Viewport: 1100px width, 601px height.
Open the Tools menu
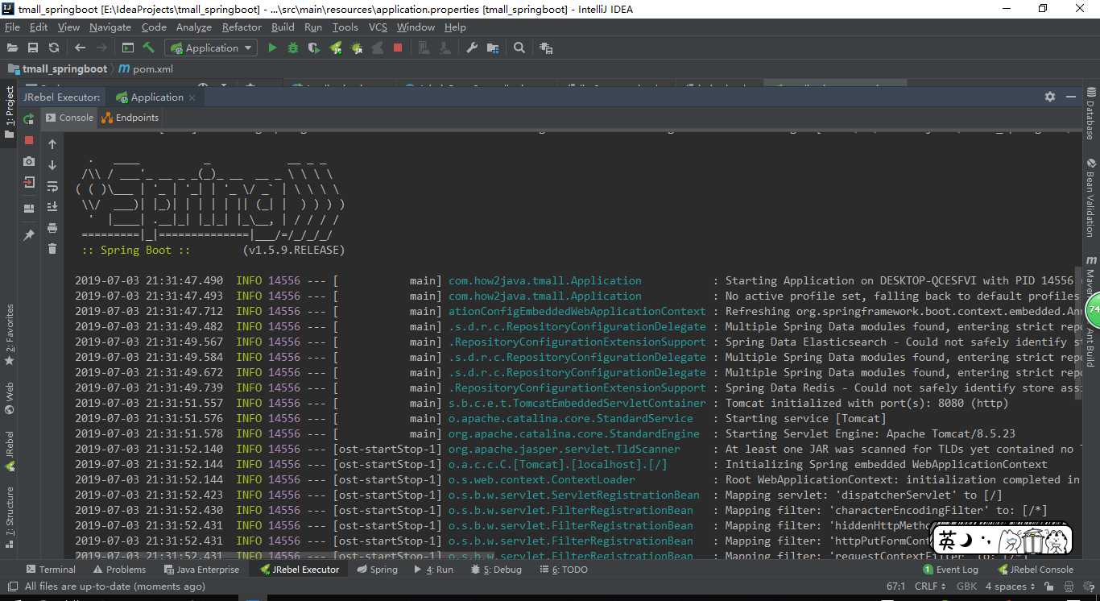point(345,27)
